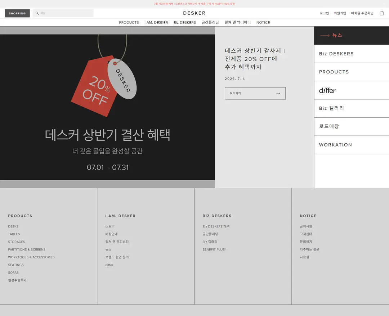Open the 데스커 상반기 감사제 news headline
This screenshot has height=316, width=389.
click(x=255, y=59)
